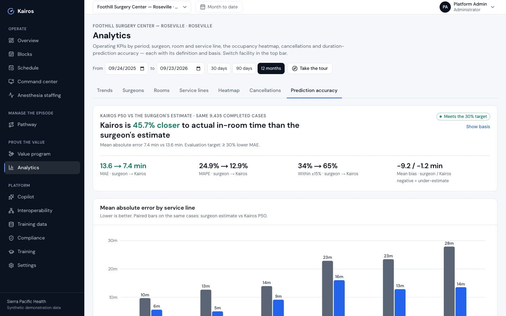This screenshot has height=316, width=506.
Task: Go to Overview in the sidebar
Action: tap(42, 40)
